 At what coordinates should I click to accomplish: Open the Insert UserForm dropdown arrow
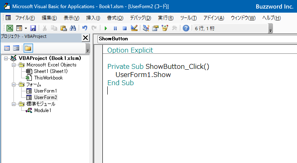pyautogui.click(x=26, y=29)
